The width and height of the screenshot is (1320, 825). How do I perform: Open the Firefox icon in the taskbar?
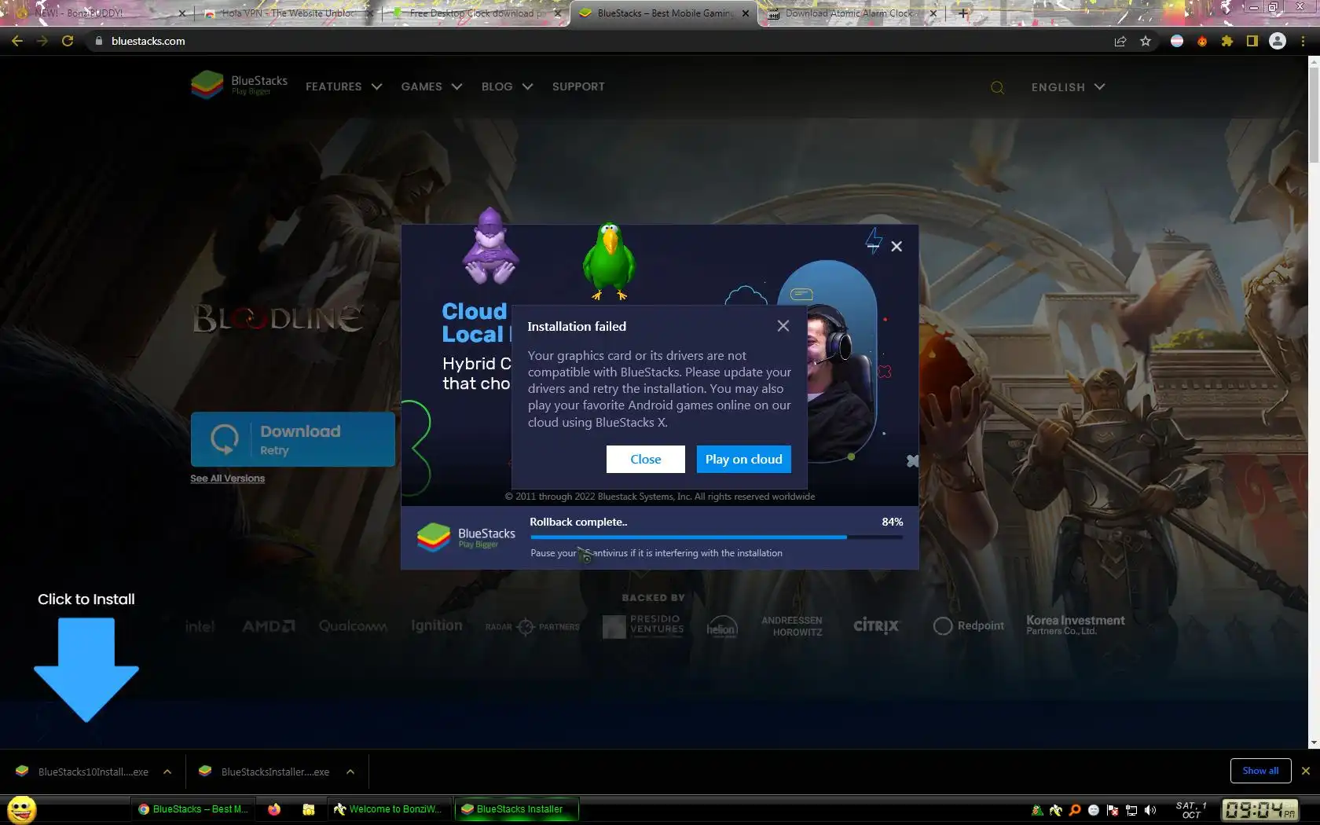pyautogui.click(x=273, y=809)
